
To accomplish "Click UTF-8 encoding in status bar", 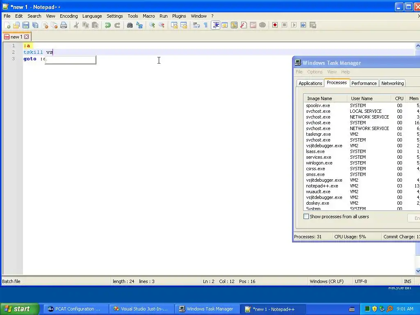I will [361, 281].
